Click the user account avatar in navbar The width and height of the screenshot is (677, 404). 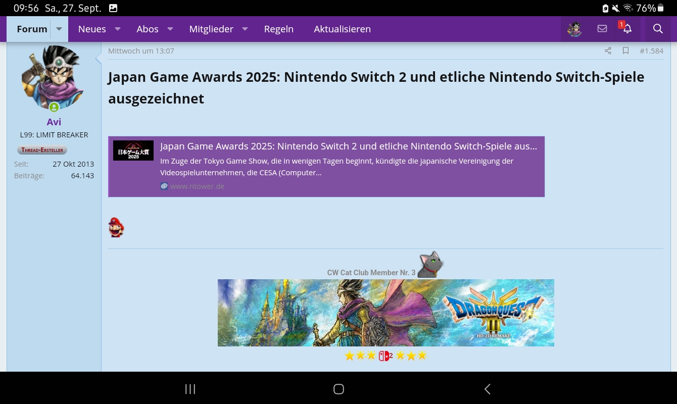pos(574,29)
